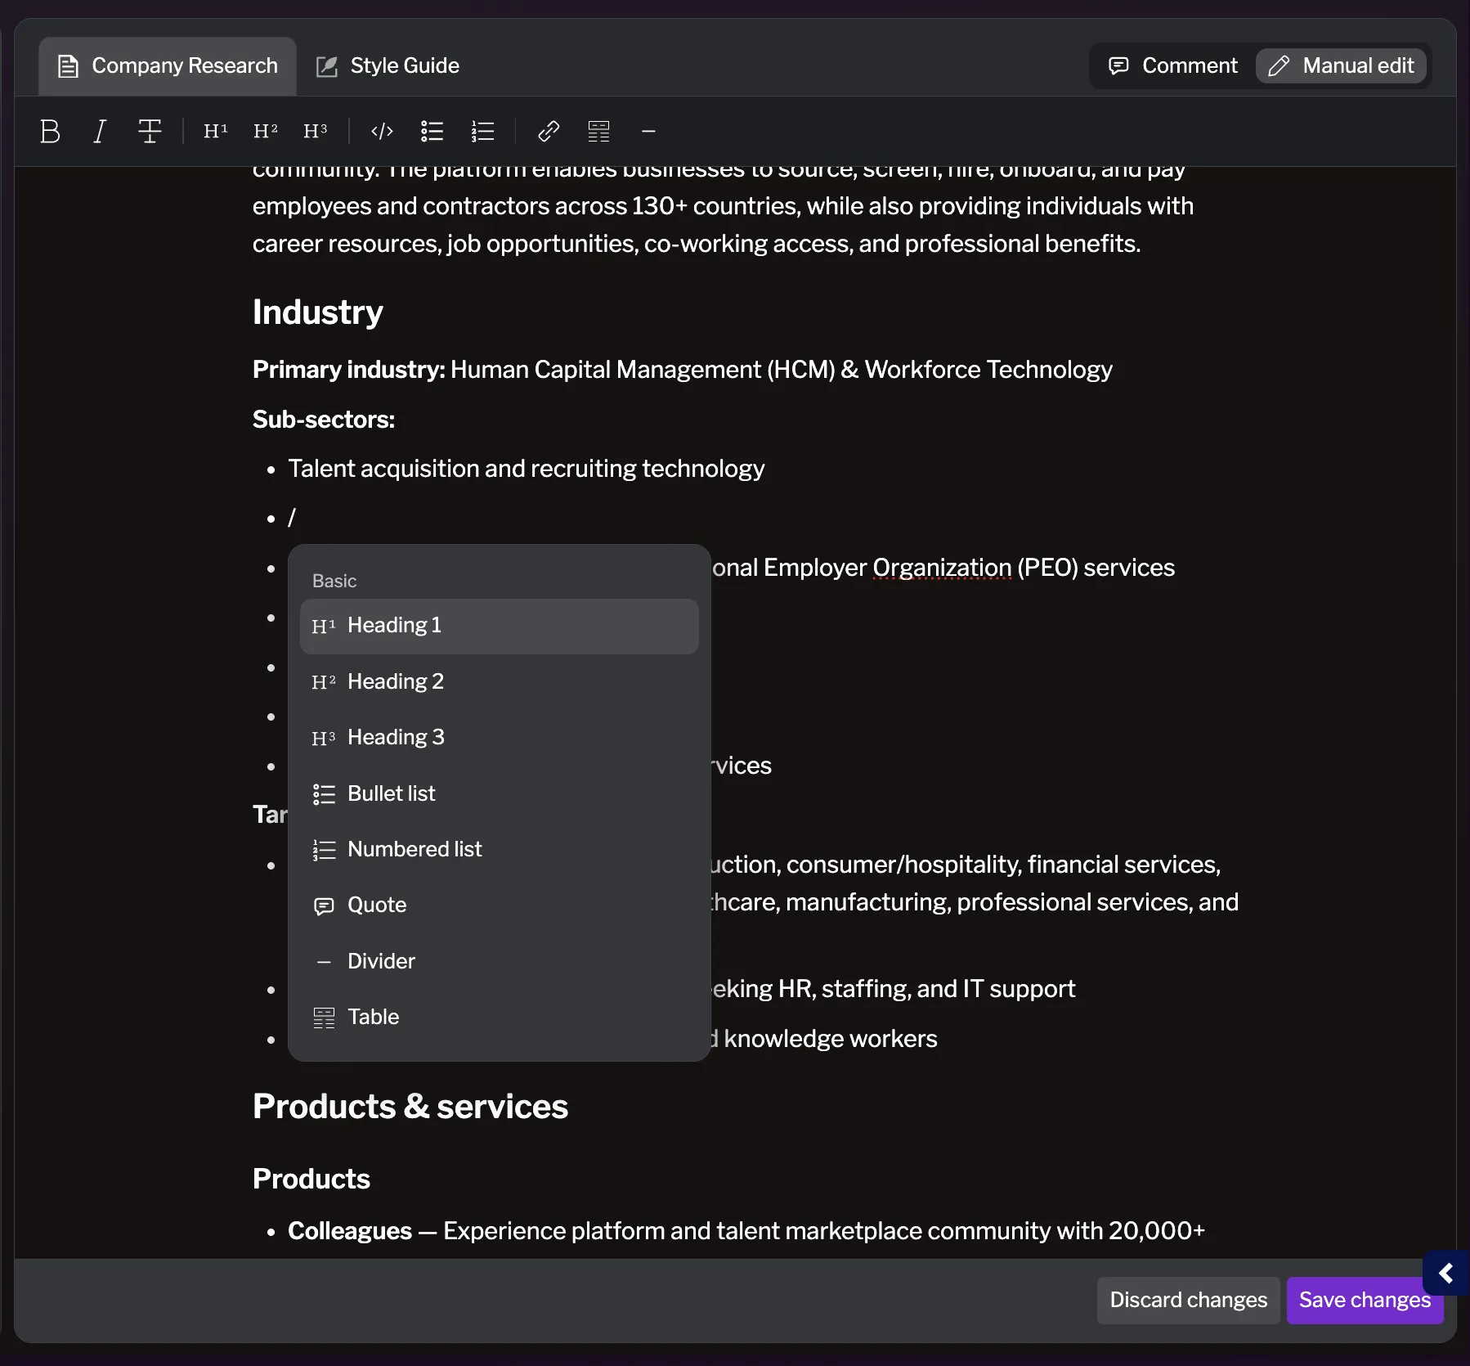Apply H1 heading from toolbar
Image resolution: width=1470 pixels, height=1366 pixels.
click(216, 131)
